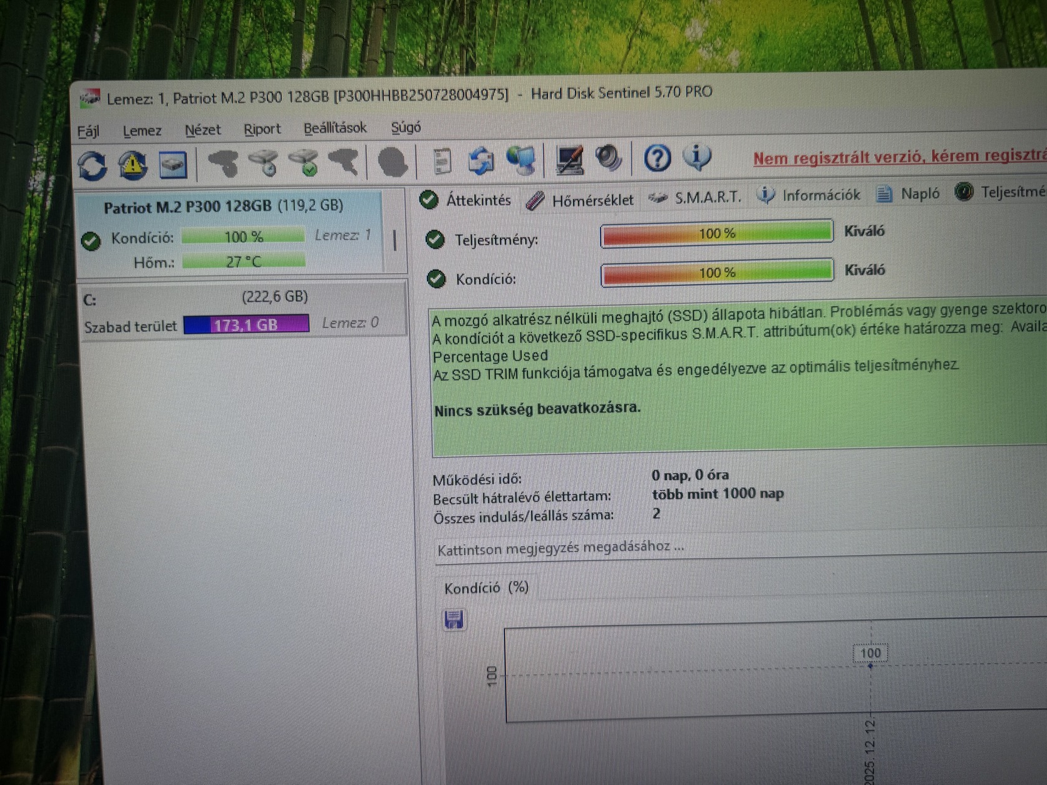Click the 'Kondíció (%)' chart heading
This screenshot has width=1047, height=785.
[487, 588]
